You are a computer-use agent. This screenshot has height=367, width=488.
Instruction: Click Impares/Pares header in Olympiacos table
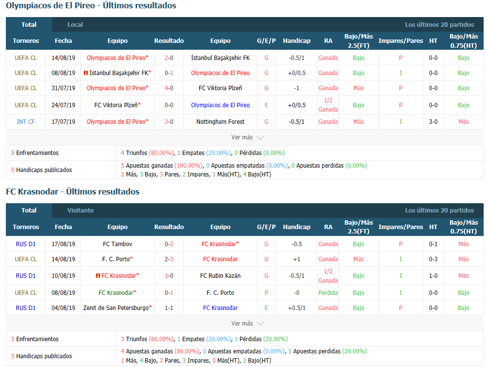[401, 41]
